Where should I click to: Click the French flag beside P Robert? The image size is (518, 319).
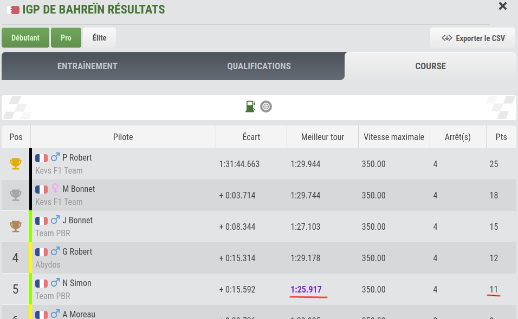click(42, 158)
